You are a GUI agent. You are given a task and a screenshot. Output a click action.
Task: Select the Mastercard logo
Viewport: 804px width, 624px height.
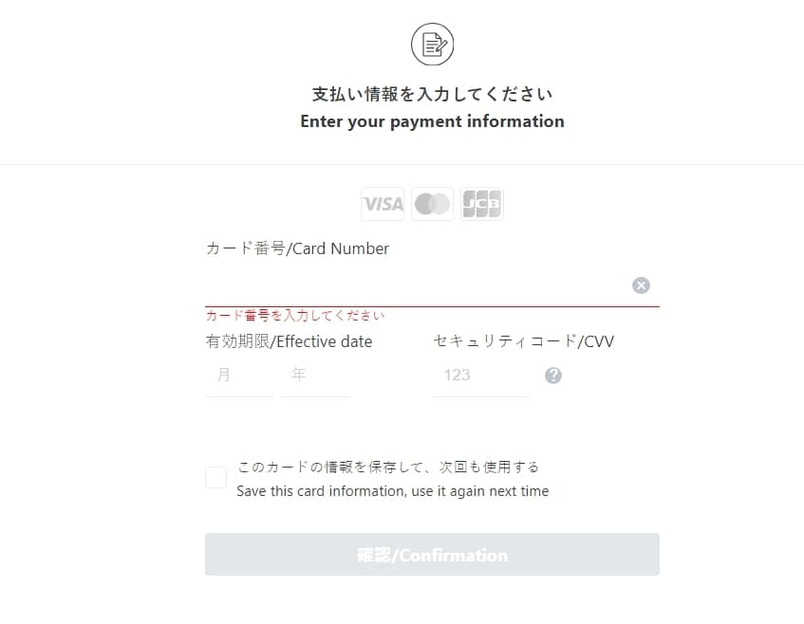pyautogui.click(x=432, y=204)
